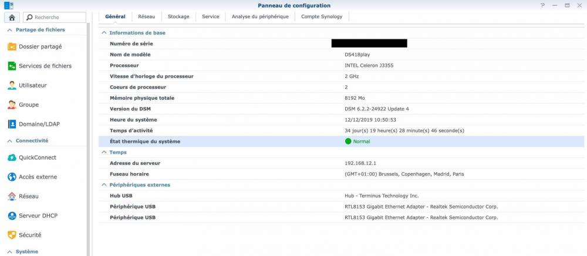The height and width of the screenshot is (256, 587).
Task: Click the Recherche search field
Action: [x=55, y=17]
